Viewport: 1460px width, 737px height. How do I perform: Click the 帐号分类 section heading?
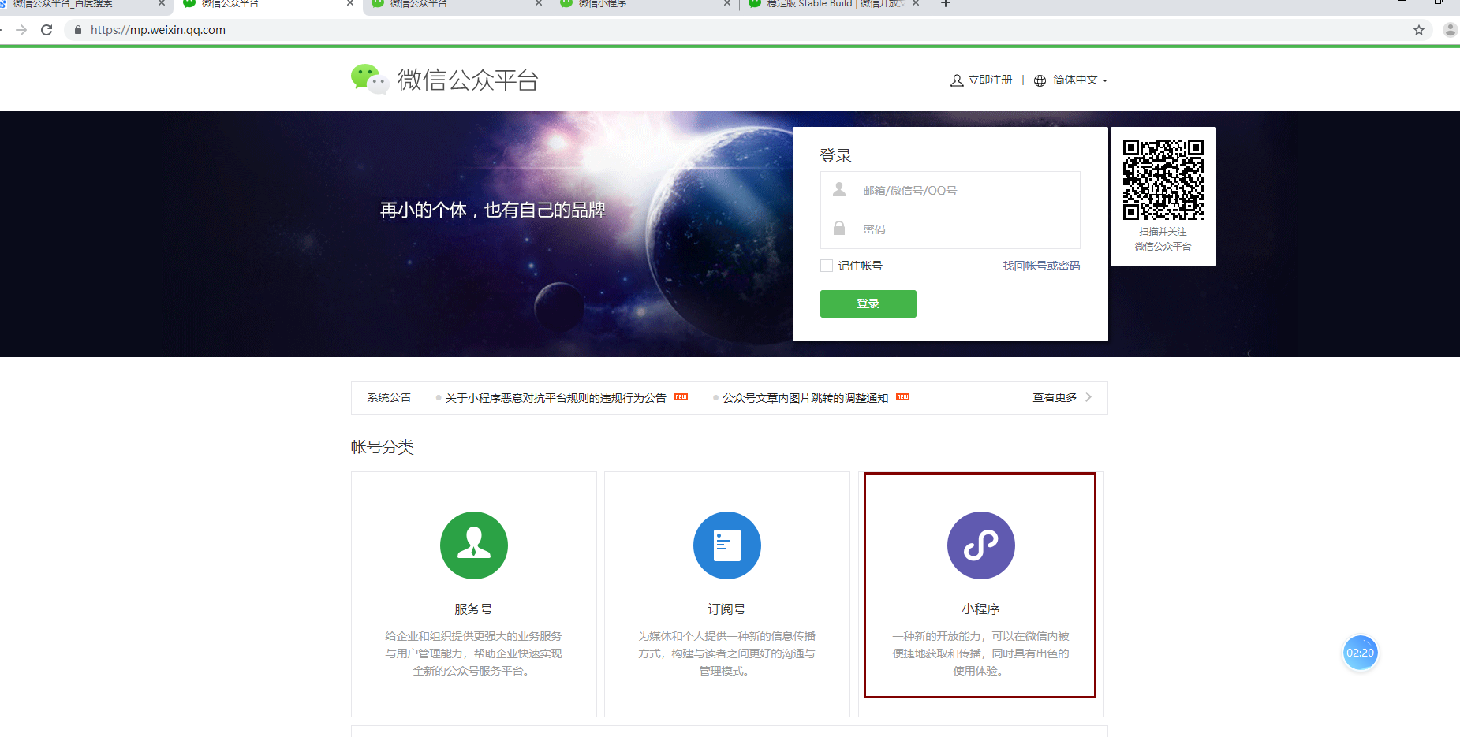point(383,447)
